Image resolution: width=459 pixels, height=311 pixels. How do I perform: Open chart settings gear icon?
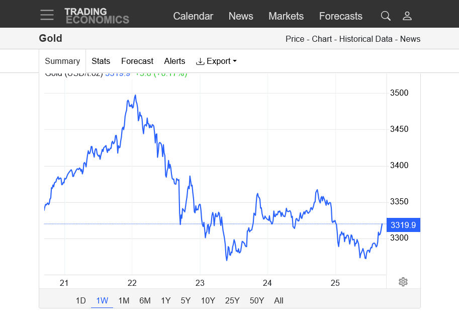click(403, 282)
